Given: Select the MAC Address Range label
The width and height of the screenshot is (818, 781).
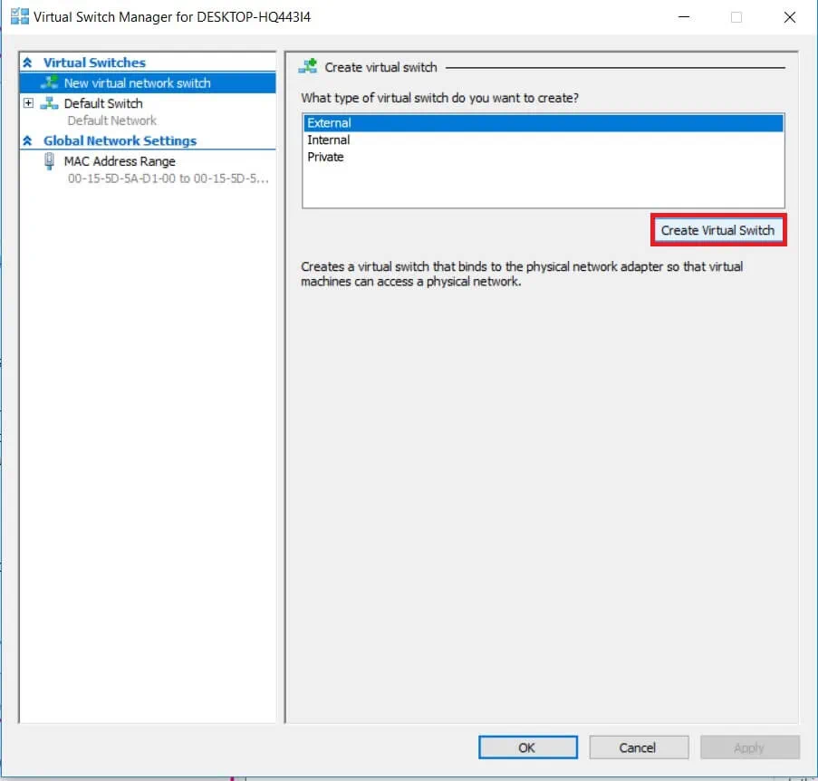Looking at the screenshot, I should coord(120,161).
